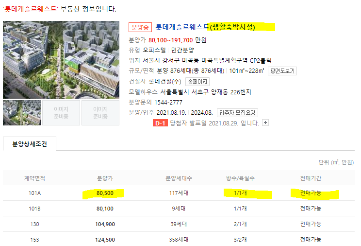Click the 서울특별시 서초구 양재동 226번지 address

[x=206, y=92]
